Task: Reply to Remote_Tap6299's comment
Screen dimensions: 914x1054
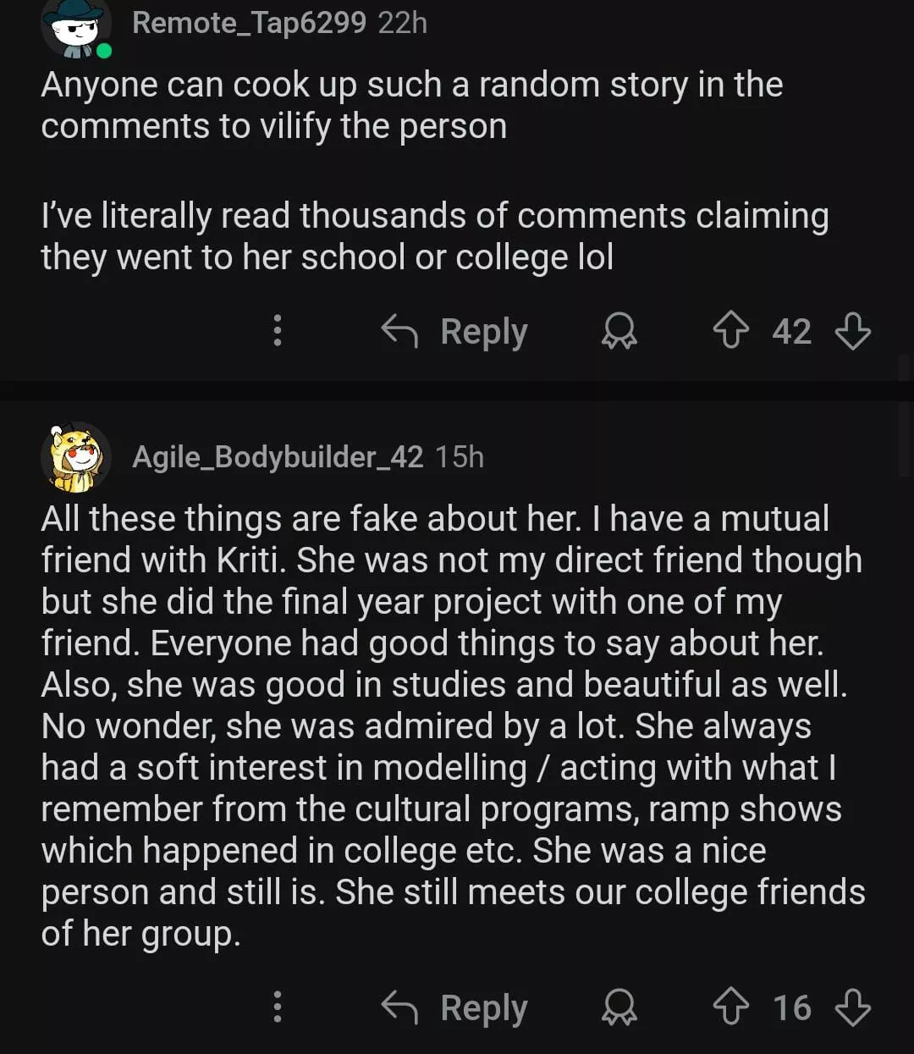Action: [x=454, y=331]
